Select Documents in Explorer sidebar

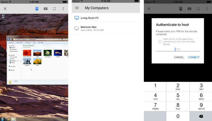[13, 57]
